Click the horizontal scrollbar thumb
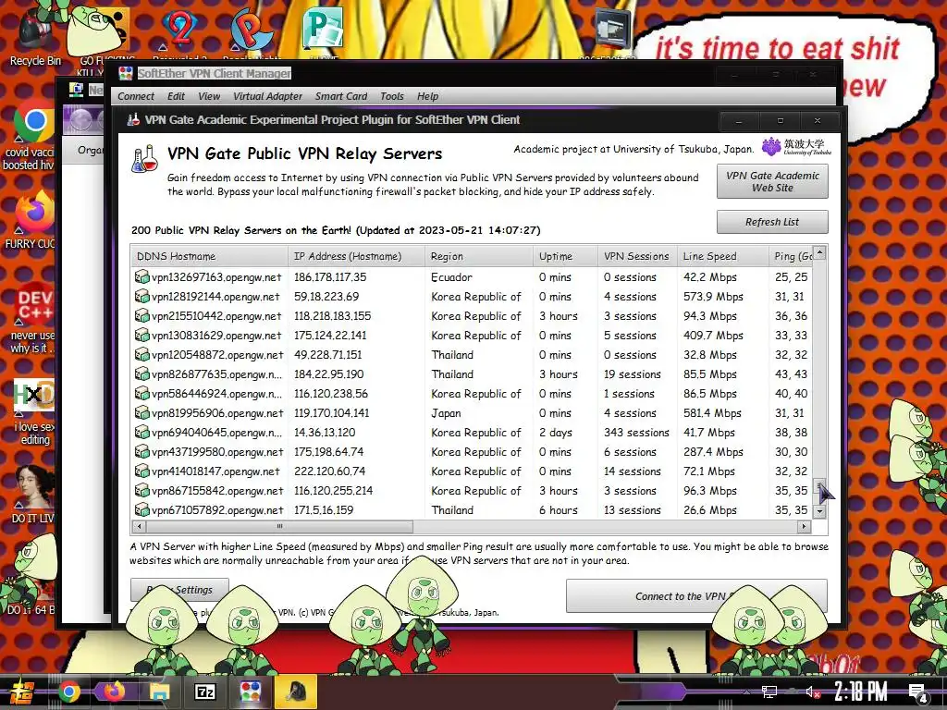The height and width of the screenshot is (710, 947). click(279, 526)
